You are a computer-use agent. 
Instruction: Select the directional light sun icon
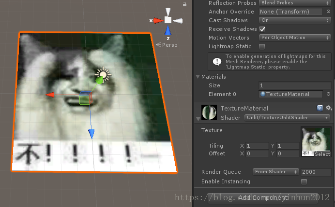pos(103,74)
